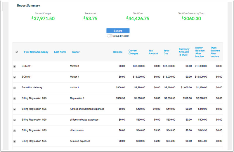Sort by Total Due column header
This screenshot has height=152, width=234.
(x=167, y=52)
